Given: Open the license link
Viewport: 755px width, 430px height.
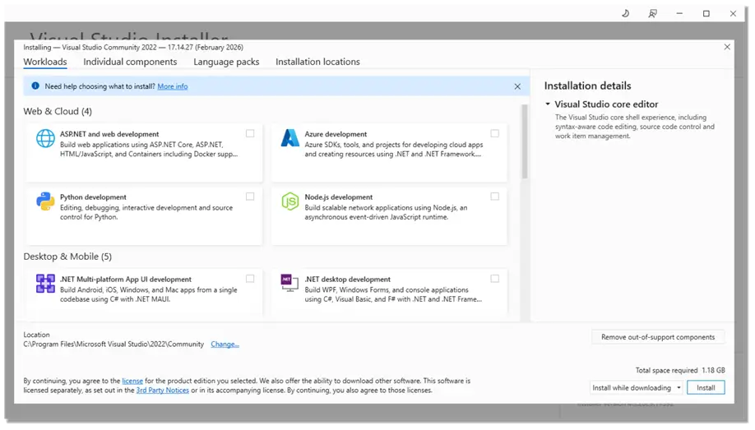Looking at the screenshot, I should click(132, 381).
